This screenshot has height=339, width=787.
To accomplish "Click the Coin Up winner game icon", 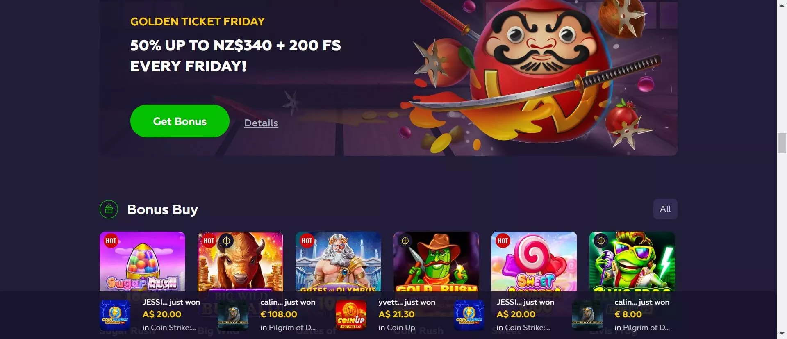I will coord(351,315).
